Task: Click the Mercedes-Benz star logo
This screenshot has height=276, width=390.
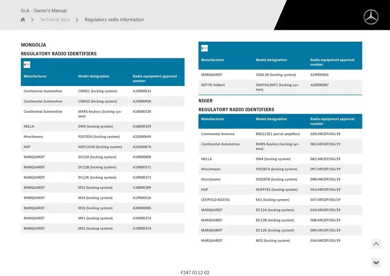Action: click(371, 17)
